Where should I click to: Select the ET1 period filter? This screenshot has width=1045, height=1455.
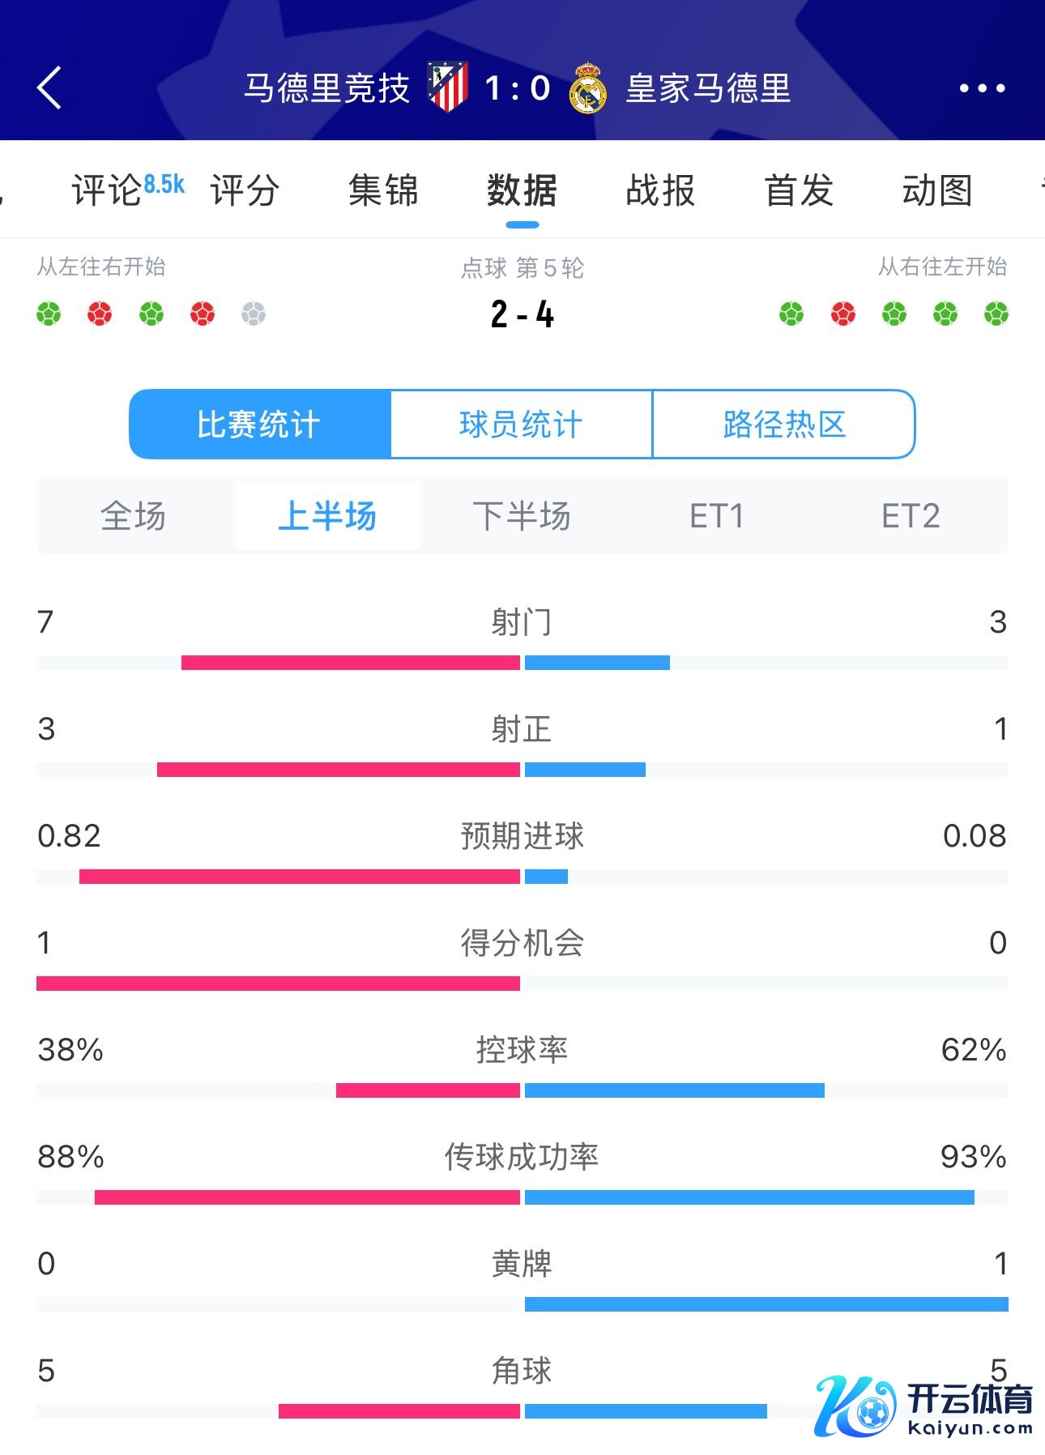click(x=716, y=516)
